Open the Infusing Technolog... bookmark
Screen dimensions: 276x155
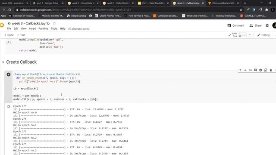click(224, 16)
